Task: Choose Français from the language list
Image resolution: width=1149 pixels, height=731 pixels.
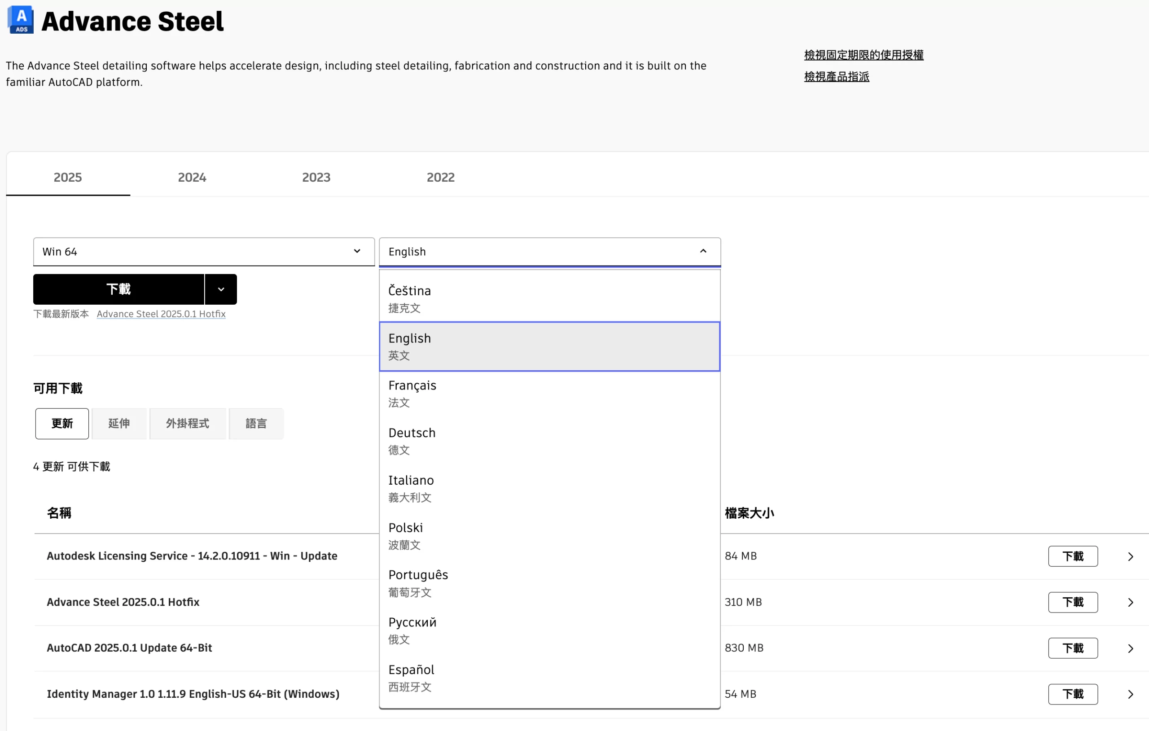Action: [x=549, y=394]
